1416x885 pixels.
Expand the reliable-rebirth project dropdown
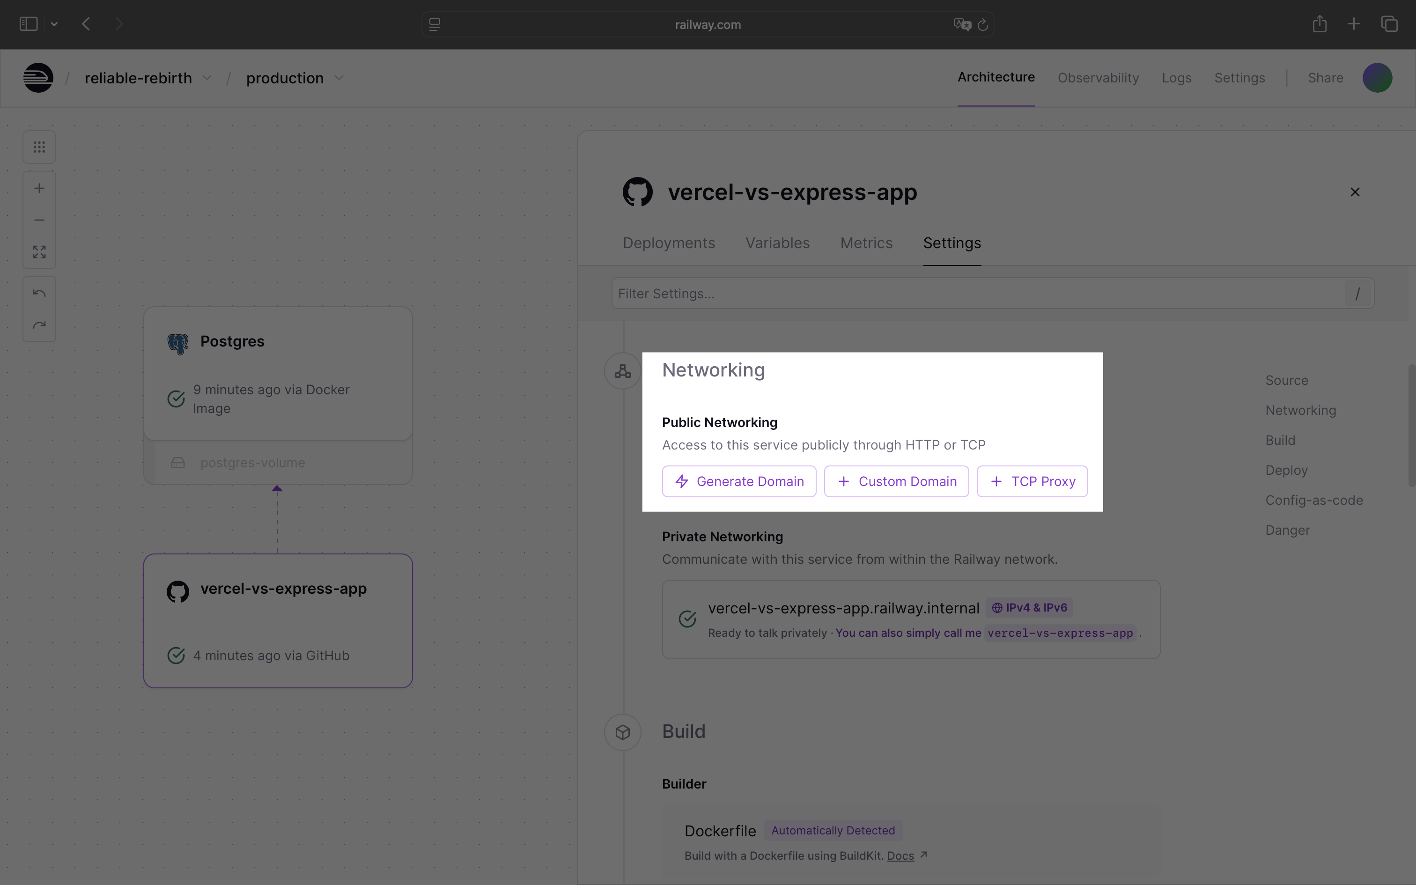coord(207,78)
